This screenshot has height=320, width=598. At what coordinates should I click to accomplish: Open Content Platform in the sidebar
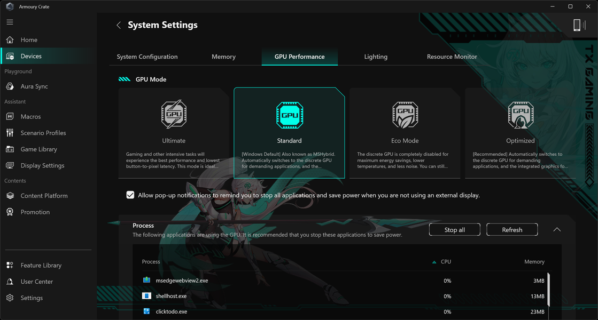tap(44, 196)
